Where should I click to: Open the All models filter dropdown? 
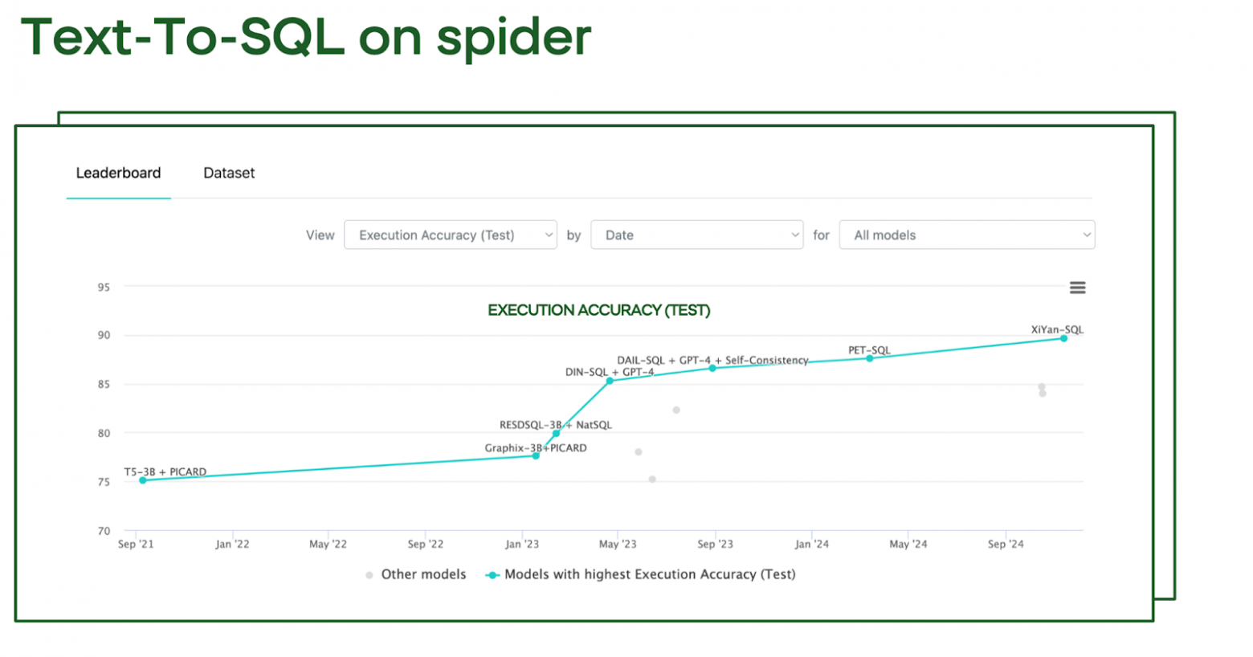(966, 235)
